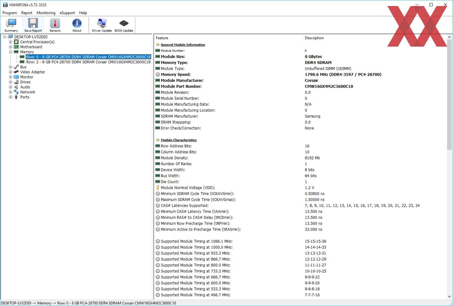This screenshot has height=306, width=453.
Task: Expand the Monitor tree node
Action: pyautogui.click(x=11, y=77)
